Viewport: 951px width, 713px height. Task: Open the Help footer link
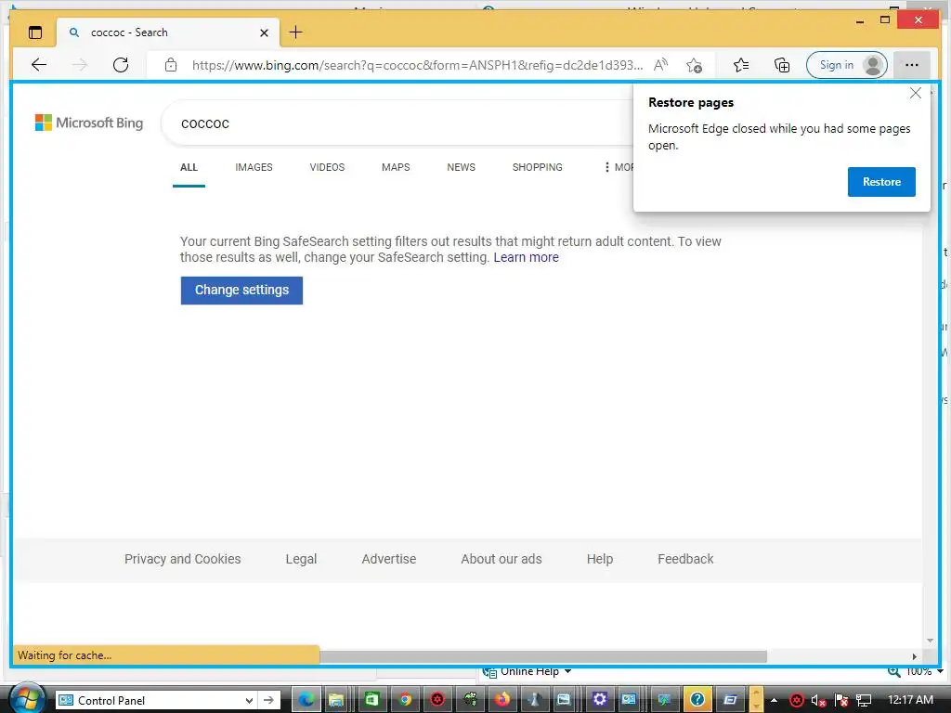599,559
